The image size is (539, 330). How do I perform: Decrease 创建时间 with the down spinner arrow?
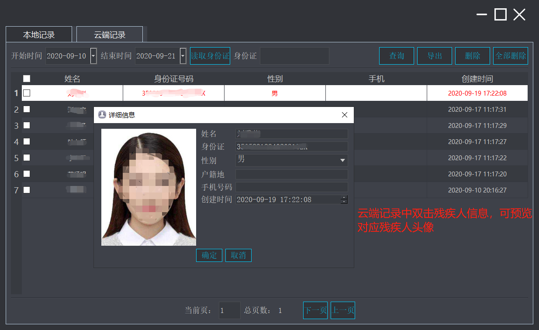(x=345, y=202)
